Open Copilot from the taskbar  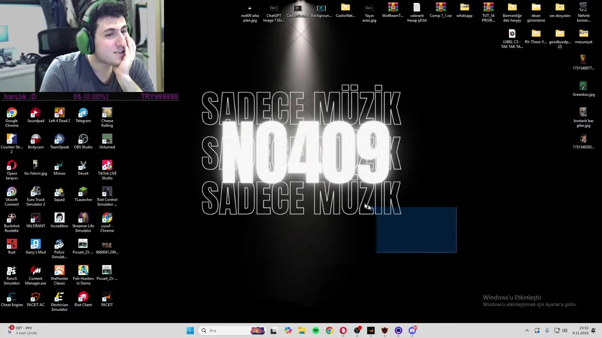pyautogui.click(x=288, y=330)
